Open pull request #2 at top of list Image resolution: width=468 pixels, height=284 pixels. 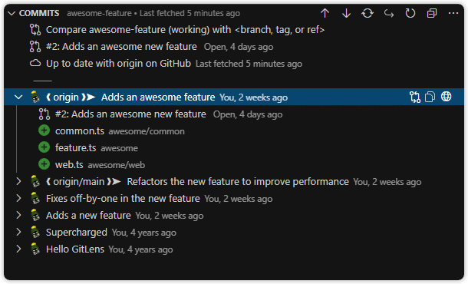pyautogui.click(x=234, y=47)
